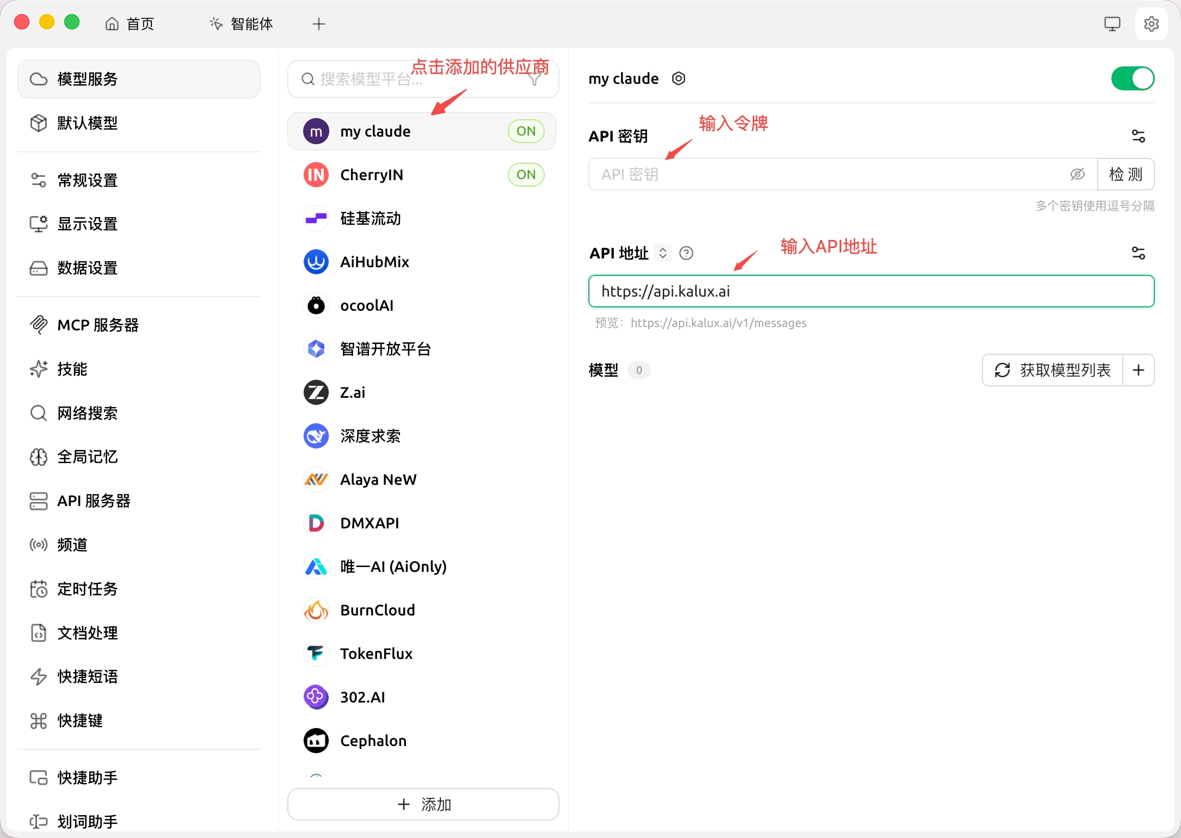Click the 检测 check button
Screen dimensions: 1181x838
[x=1125, y=174]
